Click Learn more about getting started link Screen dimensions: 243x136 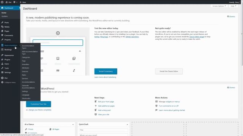(x=172, y=110)
